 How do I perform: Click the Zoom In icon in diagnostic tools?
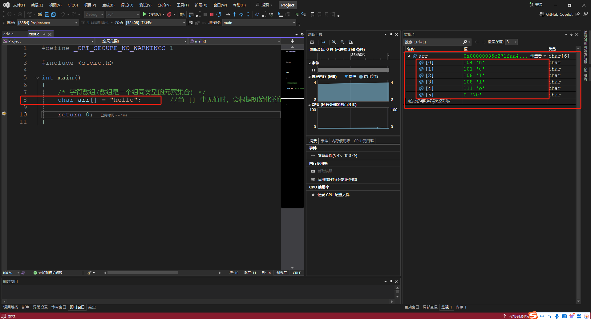pyautogui.click(x=334, y=42)
